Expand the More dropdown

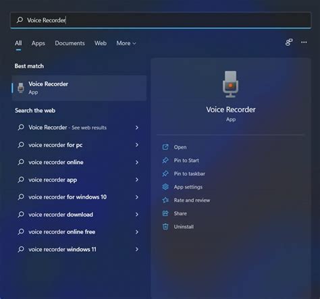(x=126, y=43)
